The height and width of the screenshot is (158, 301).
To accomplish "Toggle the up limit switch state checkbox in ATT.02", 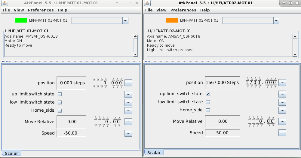I will click(208, 94).
